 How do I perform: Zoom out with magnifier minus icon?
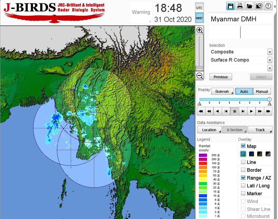click(199, 76)
